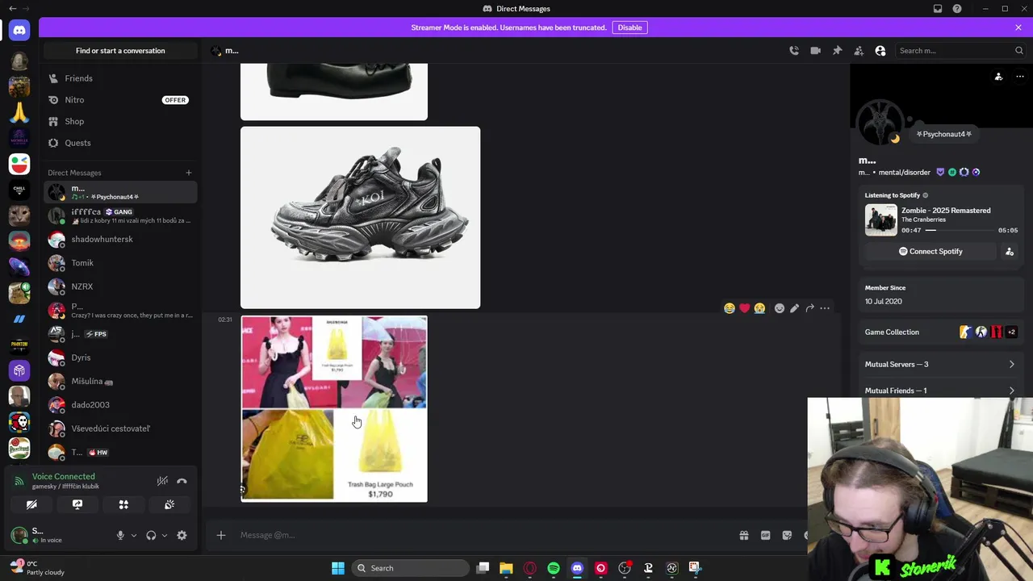Seek the Spotify song progress bar
Viewport: 1033px width, 581px height.
[960, 231]
